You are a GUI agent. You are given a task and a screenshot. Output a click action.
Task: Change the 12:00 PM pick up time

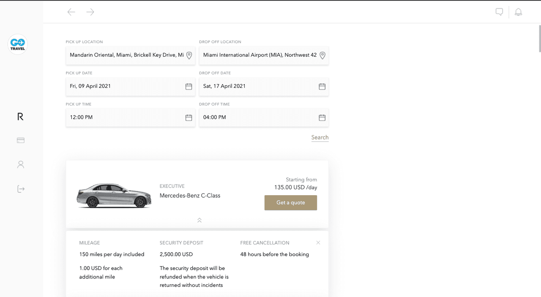pyautogui.click(x=131, y=117)
